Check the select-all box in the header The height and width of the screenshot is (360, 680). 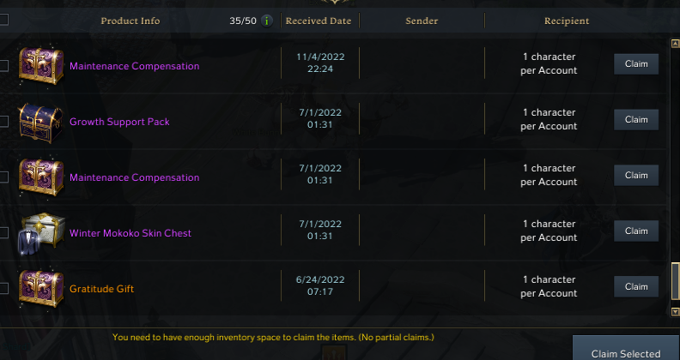(x=3, y=20)
